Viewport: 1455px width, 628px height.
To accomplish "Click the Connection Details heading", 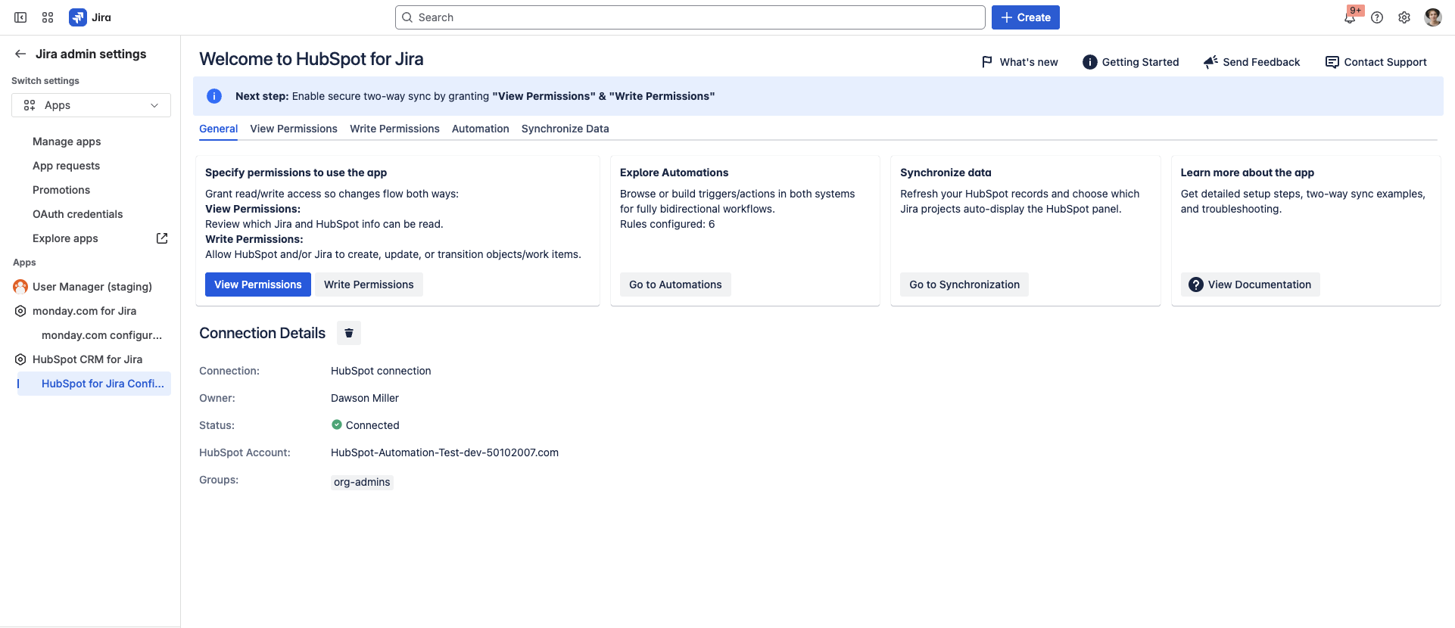I will click(x=262, y=333).
